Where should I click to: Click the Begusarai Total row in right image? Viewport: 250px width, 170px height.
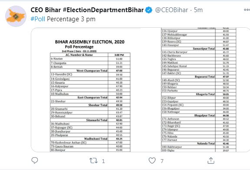(x=198, y=77)
